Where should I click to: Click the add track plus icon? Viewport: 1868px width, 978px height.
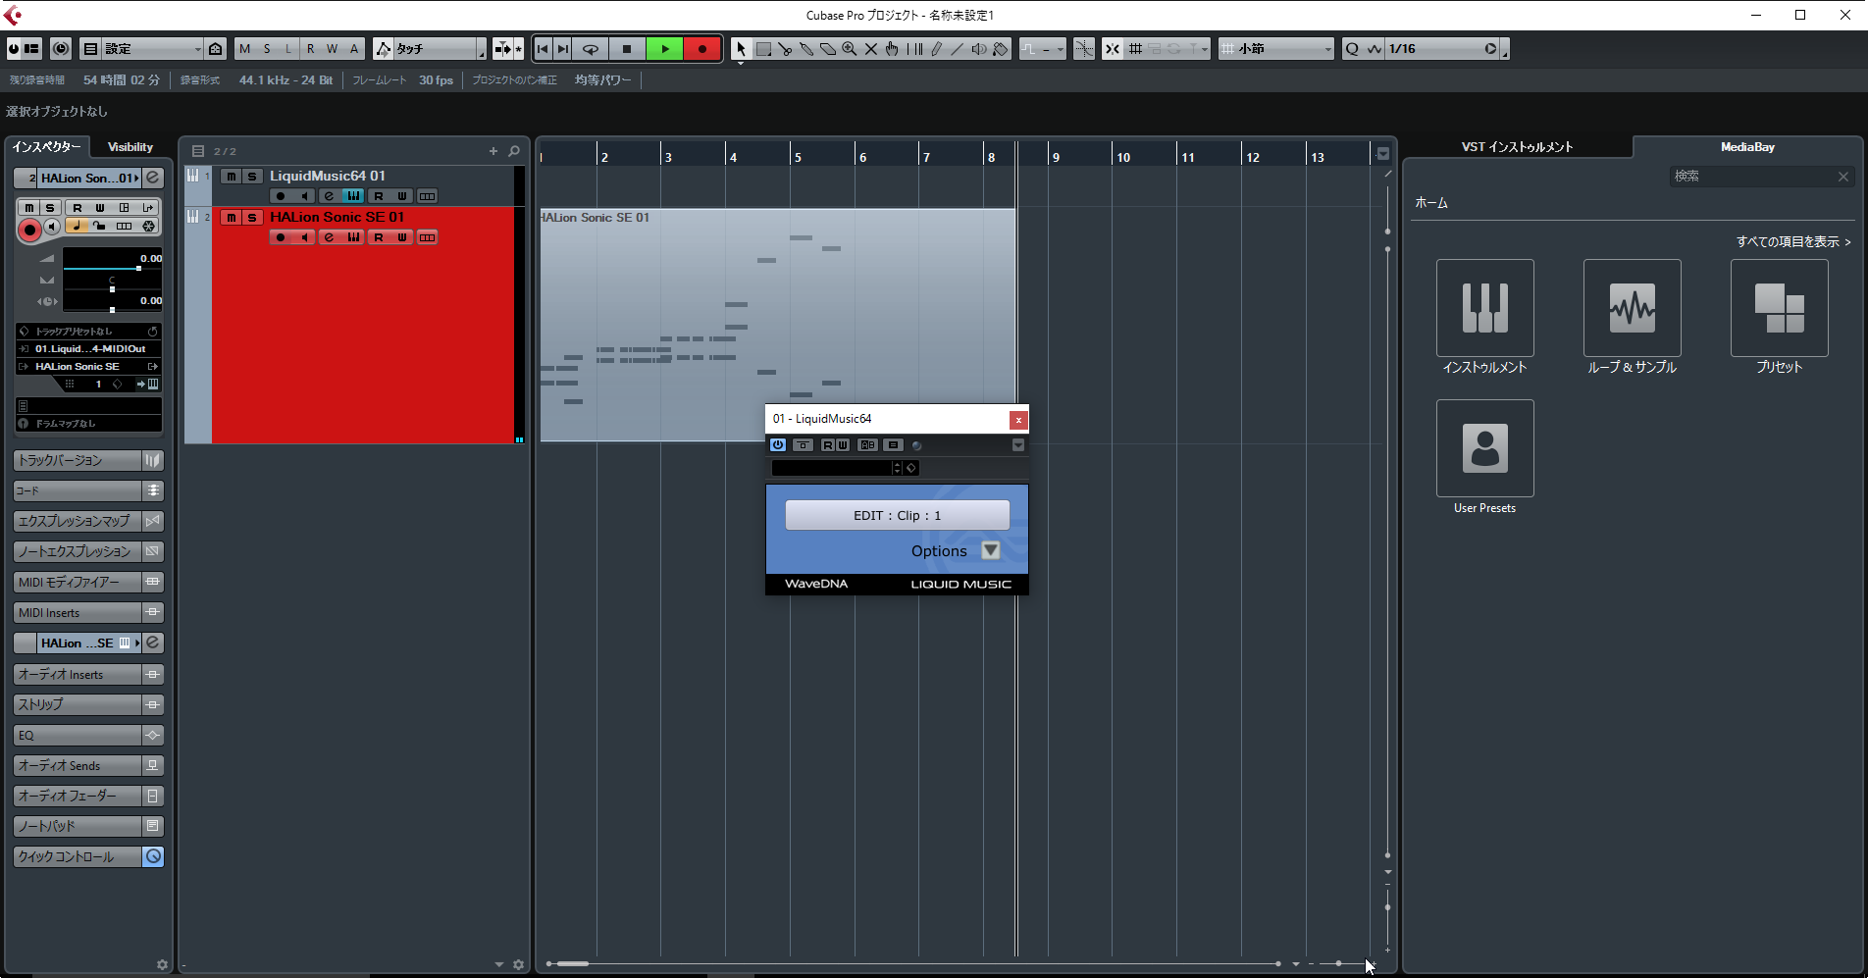click(x=493, y=151)
